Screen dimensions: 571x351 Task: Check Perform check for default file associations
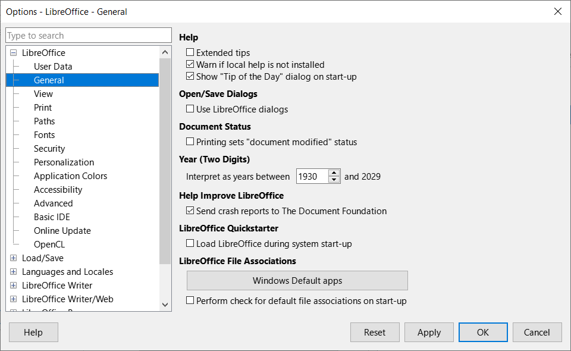[x=190, y=300]
